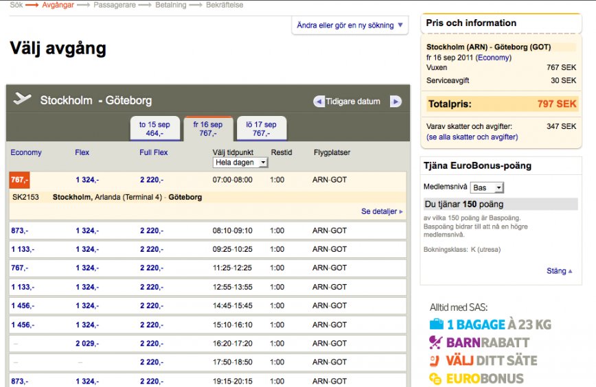This screenshot has width=596, height=387.
Task: Open the Medlemsnivå Bas dropdown
Action: click(488, 187)
